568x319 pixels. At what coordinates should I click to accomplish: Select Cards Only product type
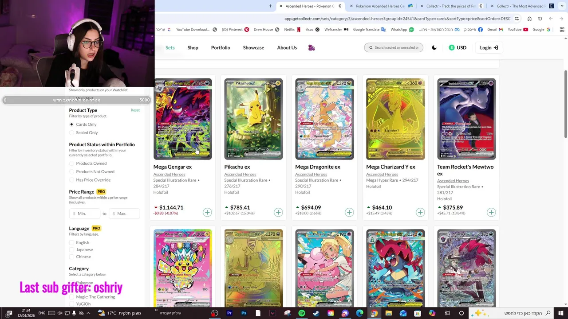[83, 124]
